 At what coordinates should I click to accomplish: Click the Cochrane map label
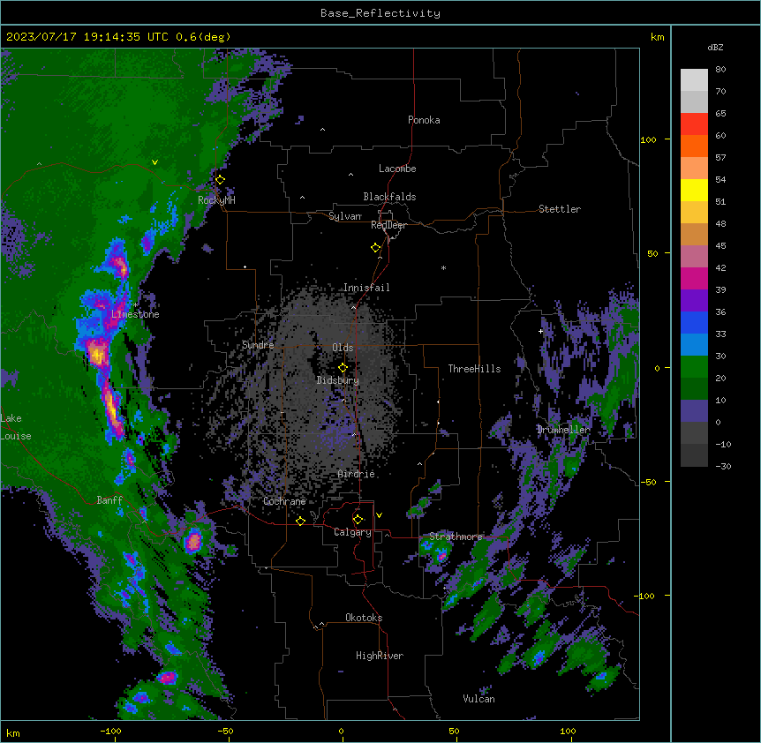285,501
